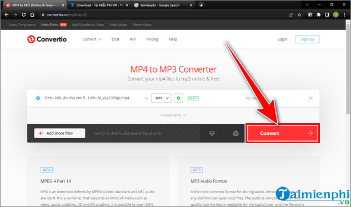Click the Login link
The width and height of the screenshot is (351, 207).
click(282, 39)
